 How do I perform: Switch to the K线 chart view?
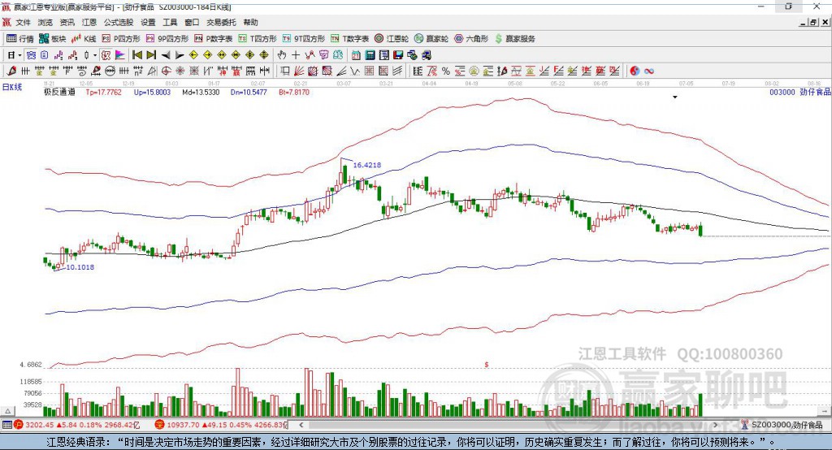point(84,39)
